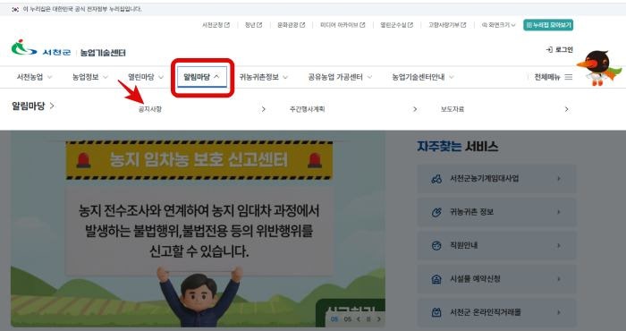
Task: Click the 시설물 예약신청 building icon
Action: pos(436,279)
